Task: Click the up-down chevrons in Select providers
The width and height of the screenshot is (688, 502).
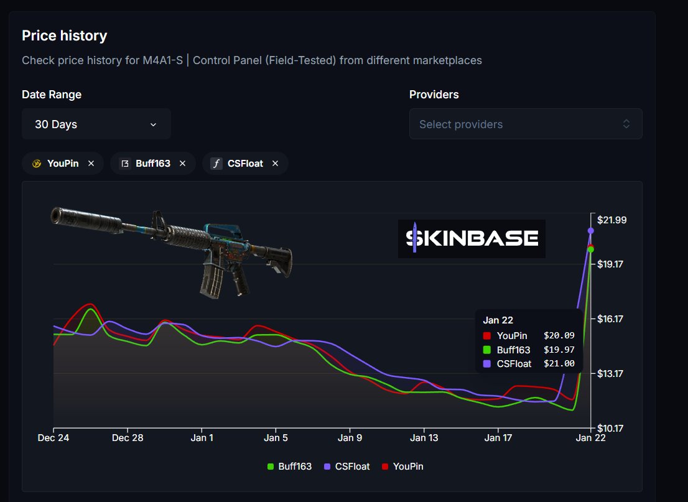Action: [x=626, y=124]
